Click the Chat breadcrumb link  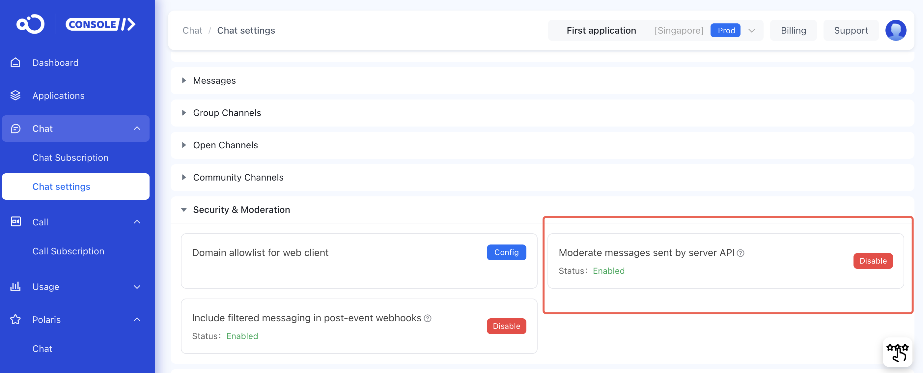coord(192,30)
